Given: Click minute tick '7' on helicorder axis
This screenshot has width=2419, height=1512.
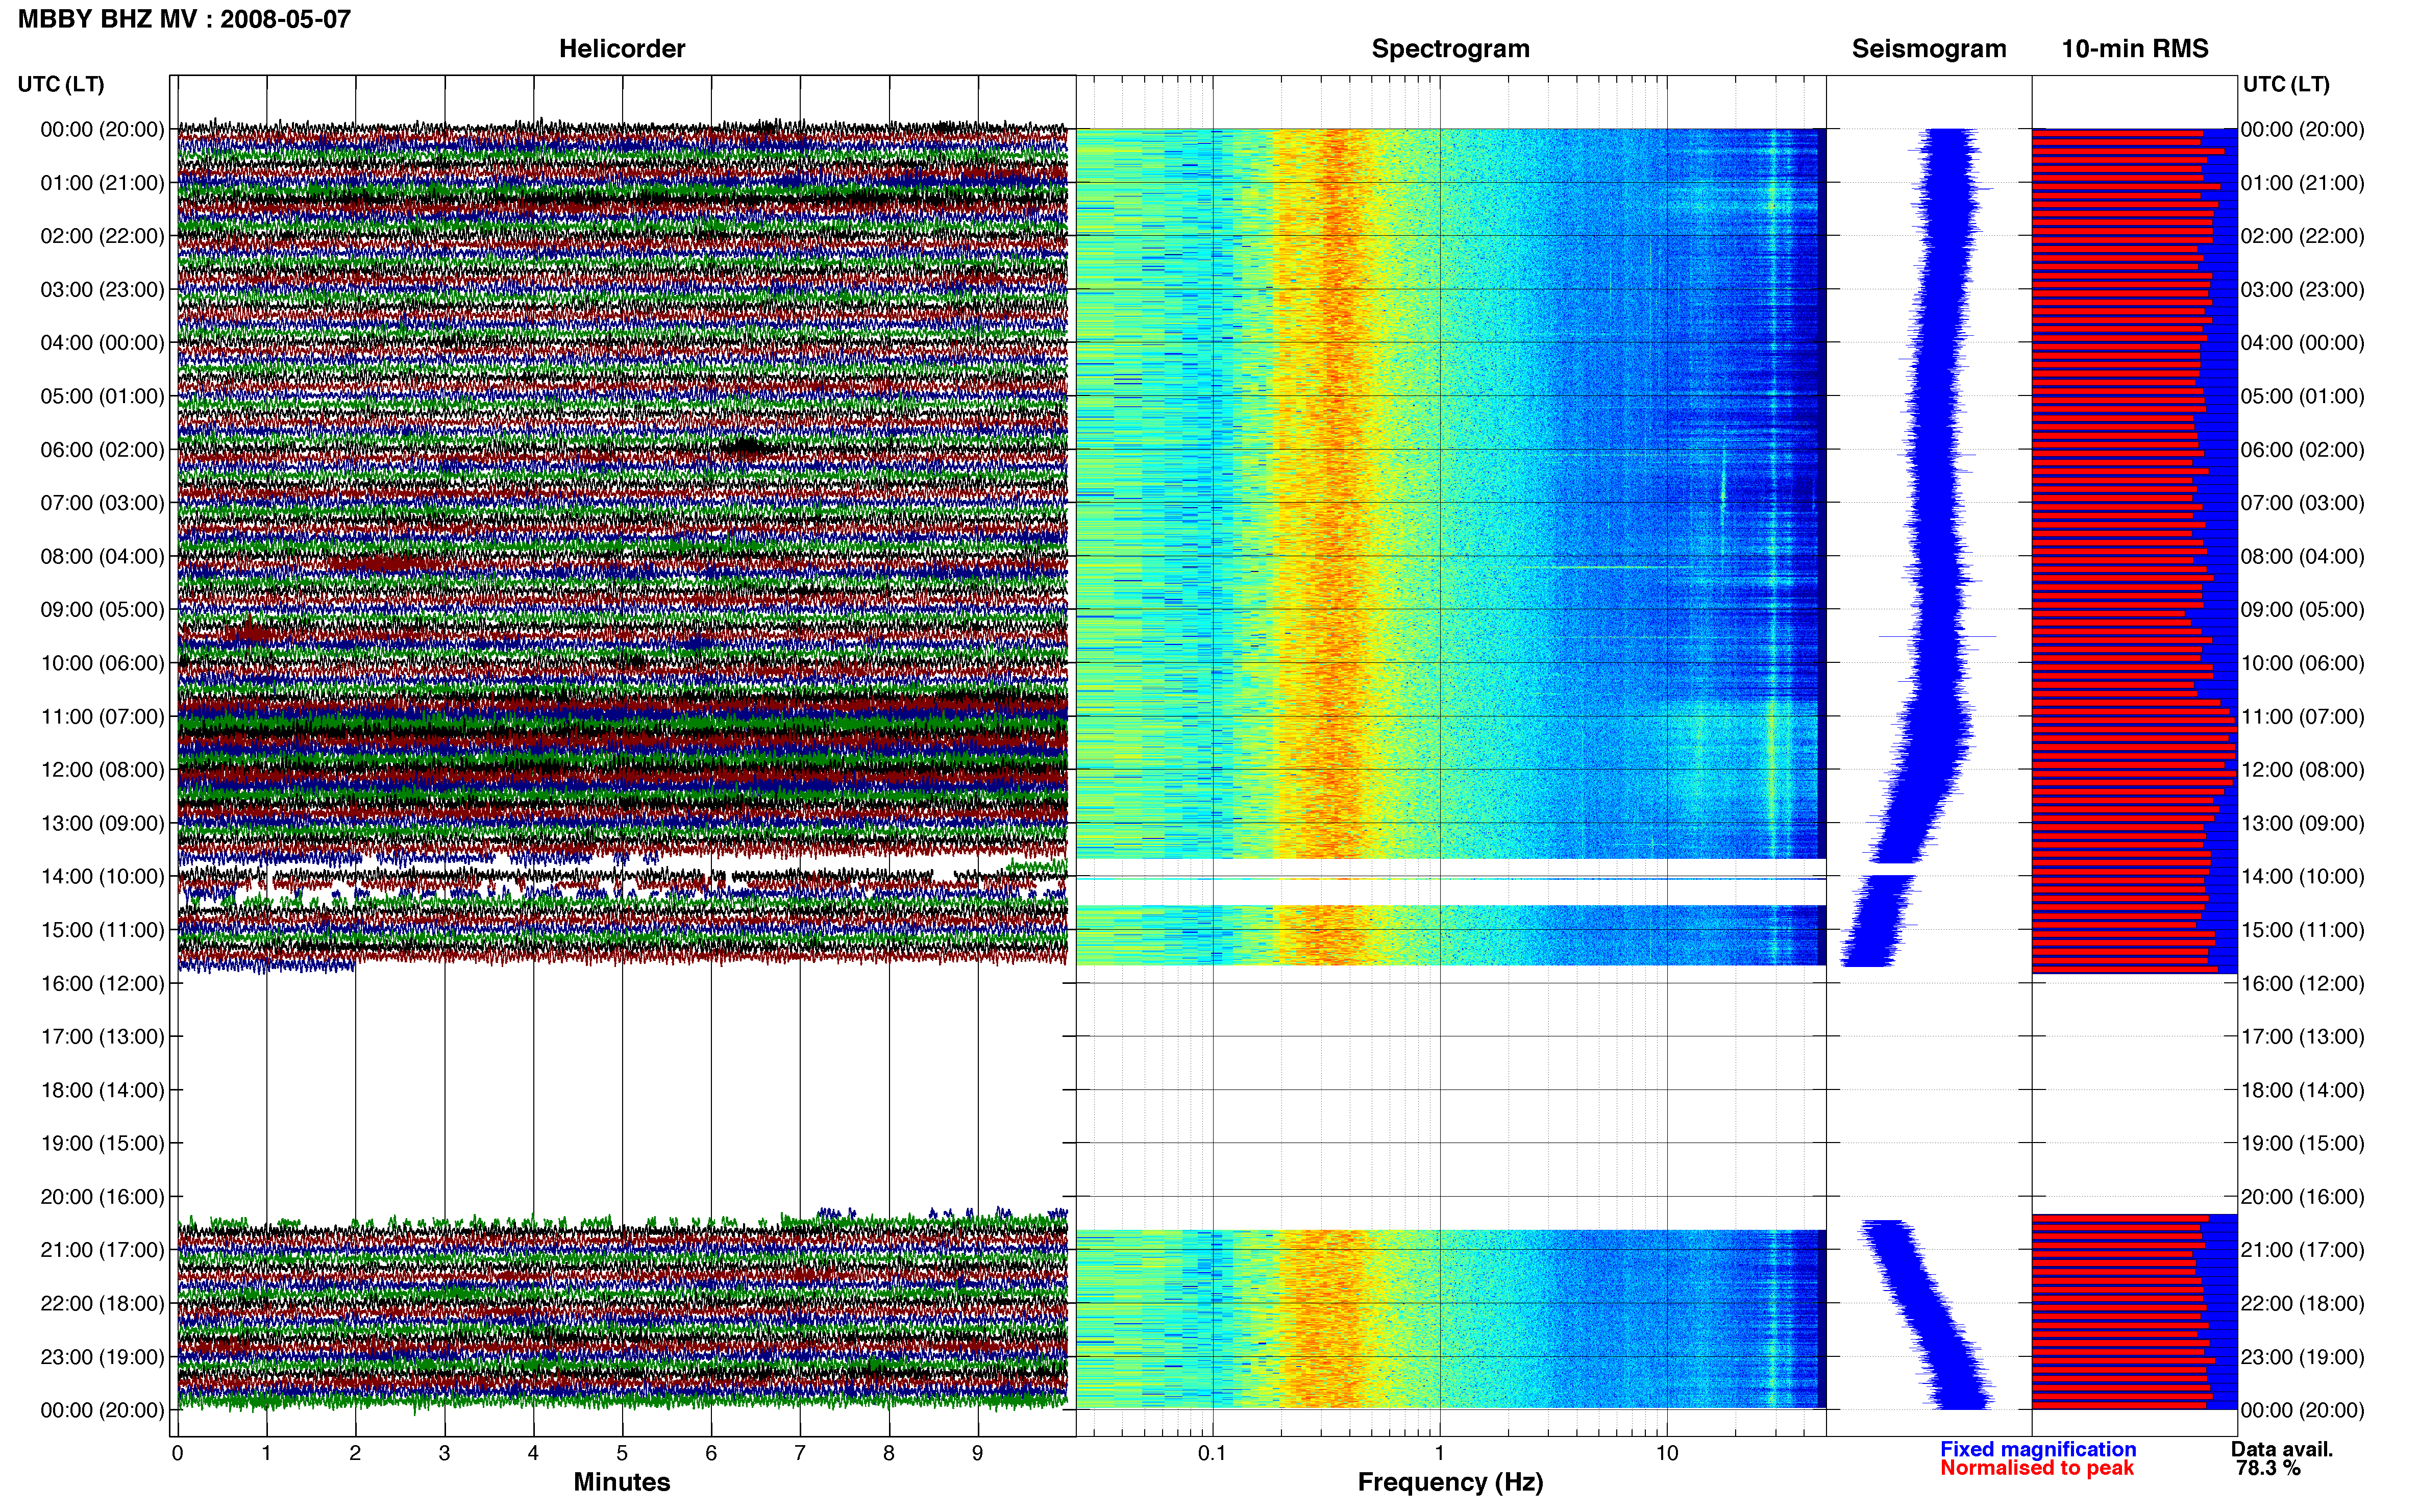Looking at the screenshot, I should [x=800, y=1454].
